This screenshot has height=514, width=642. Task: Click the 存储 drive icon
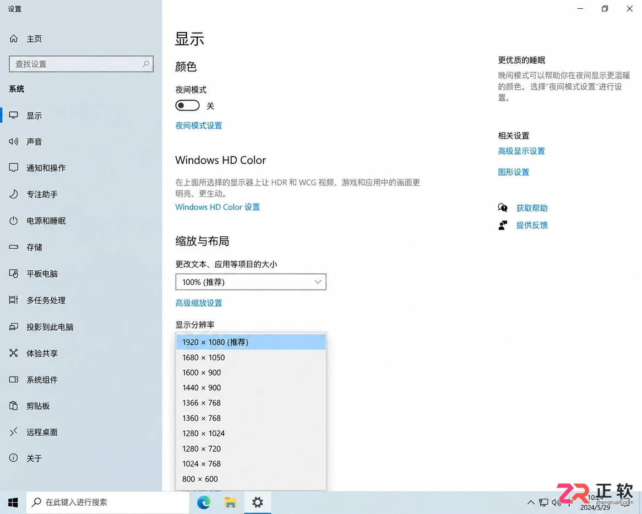[14, 246]
